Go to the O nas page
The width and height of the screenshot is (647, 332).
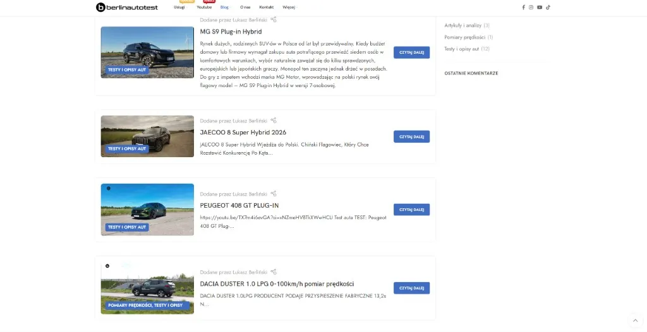click(x=245, y=7)
